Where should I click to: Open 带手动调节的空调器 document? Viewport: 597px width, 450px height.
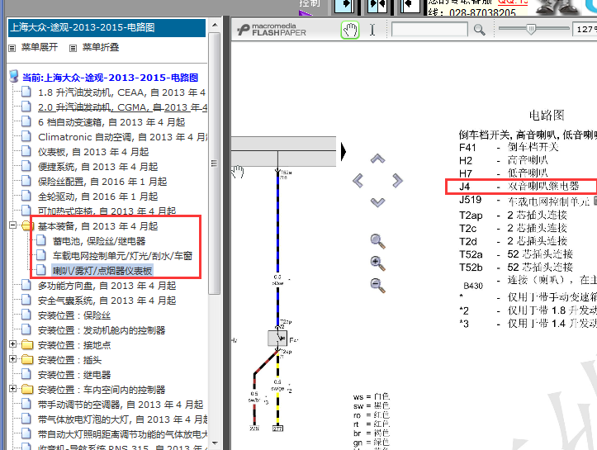(x=121, y=405)
